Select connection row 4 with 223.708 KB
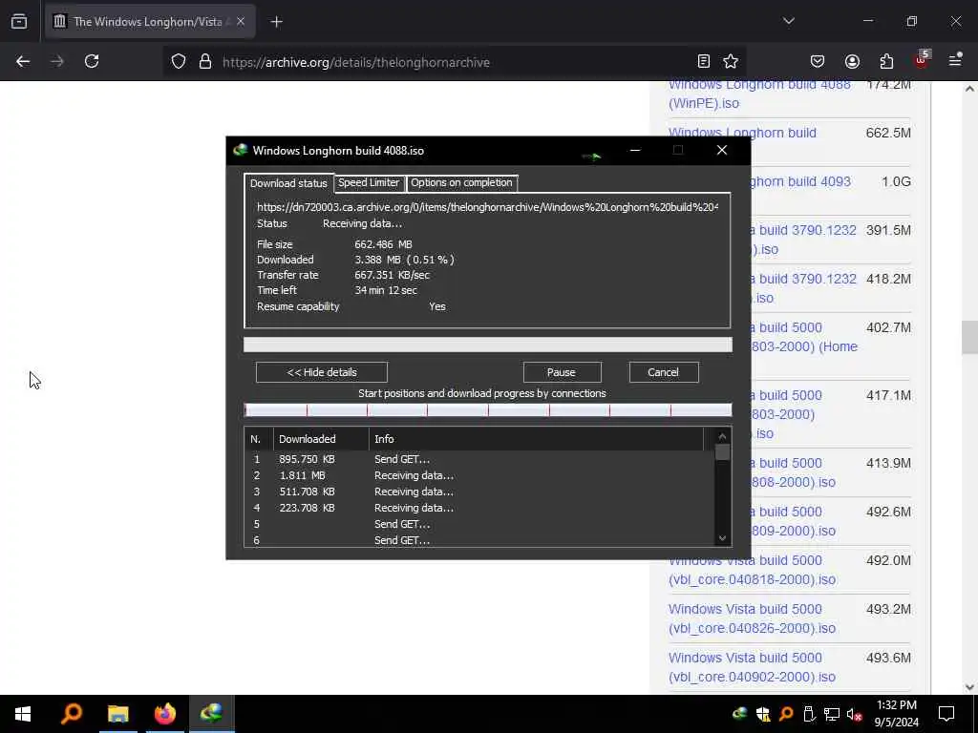The width and height of the screenshot is (978, 733). tap(479, 508)
